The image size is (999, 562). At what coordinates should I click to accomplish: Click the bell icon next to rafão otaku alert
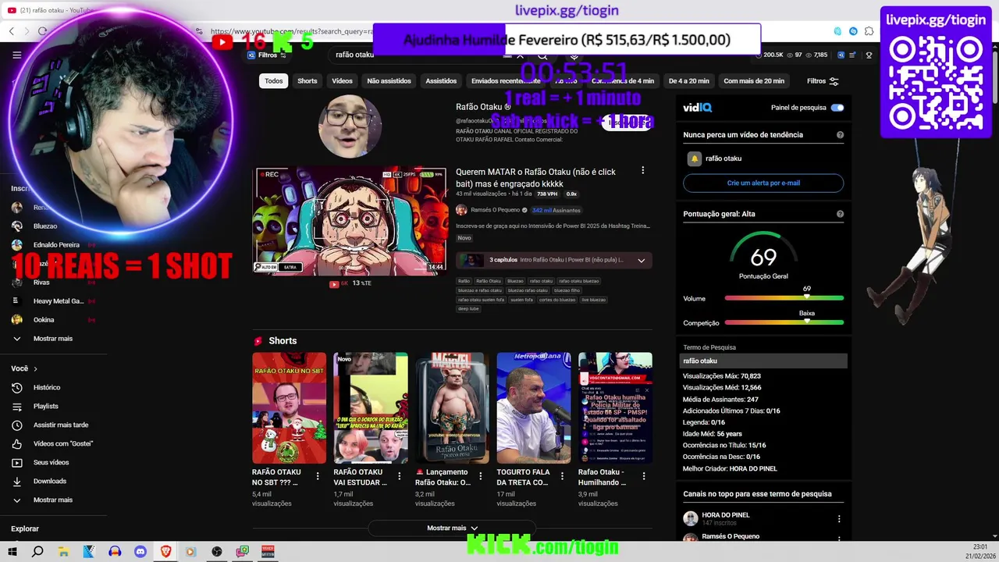click(694, 158)
